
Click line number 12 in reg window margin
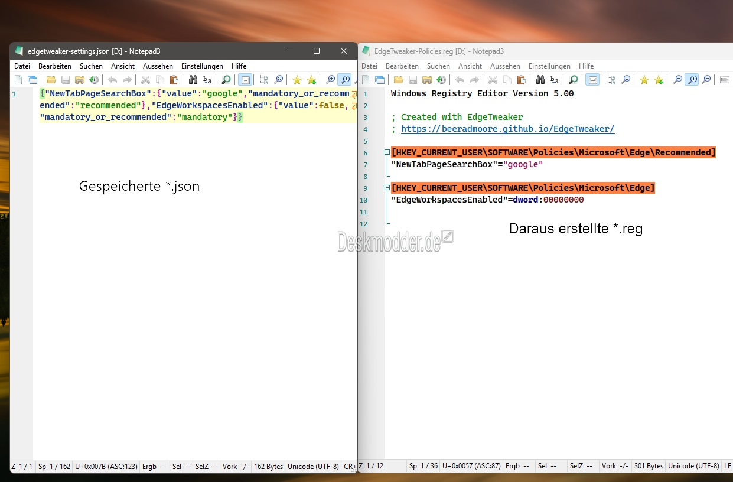click(x=363, y=223)
